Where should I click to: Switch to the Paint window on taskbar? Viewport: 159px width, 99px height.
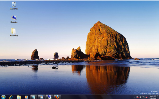click(x=42, y=97)
